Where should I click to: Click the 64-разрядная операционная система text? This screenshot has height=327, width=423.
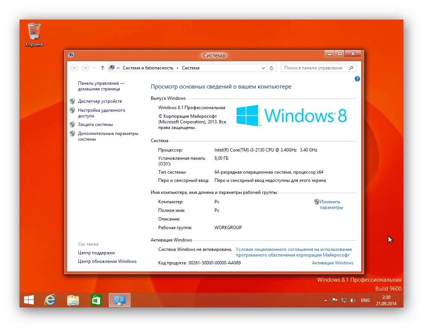tap(269, 172)
